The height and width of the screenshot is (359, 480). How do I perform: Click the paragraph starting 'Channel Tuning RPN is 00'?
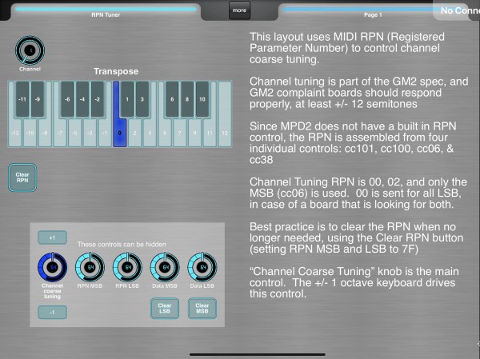(358, 193)
